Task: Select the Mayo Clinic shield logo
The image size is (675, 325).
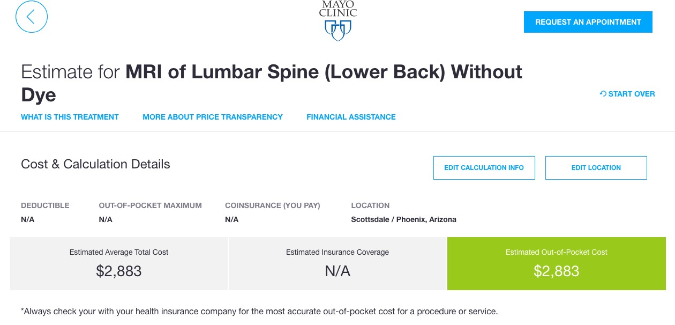Action: [x=338, y=29]
